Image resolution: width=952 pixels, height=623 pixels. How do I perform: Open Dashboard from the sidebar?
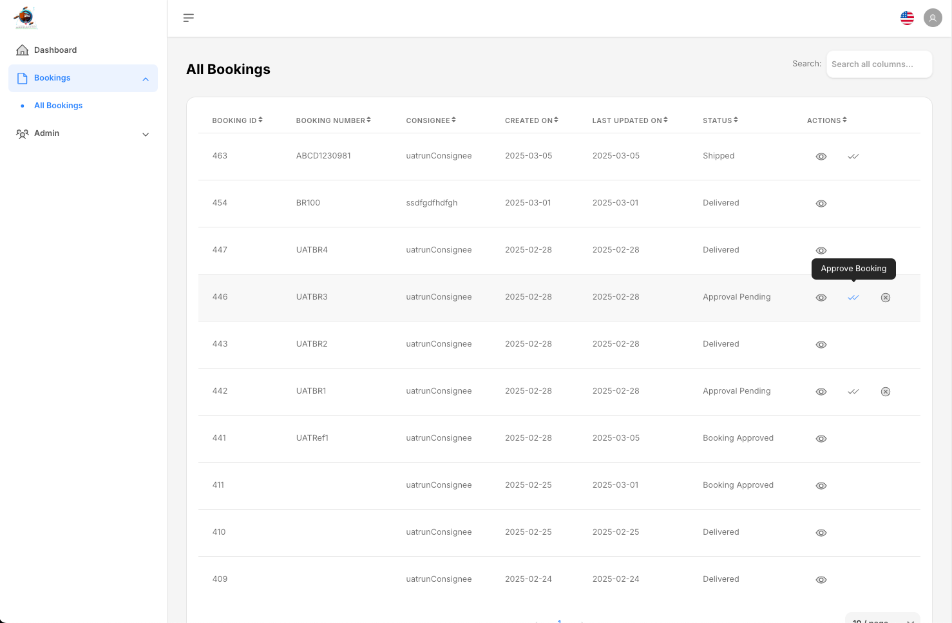tap(55, 50)
